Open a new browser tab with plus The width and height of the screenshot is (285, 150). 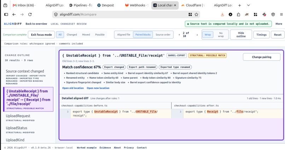click(x=239, y=5)
